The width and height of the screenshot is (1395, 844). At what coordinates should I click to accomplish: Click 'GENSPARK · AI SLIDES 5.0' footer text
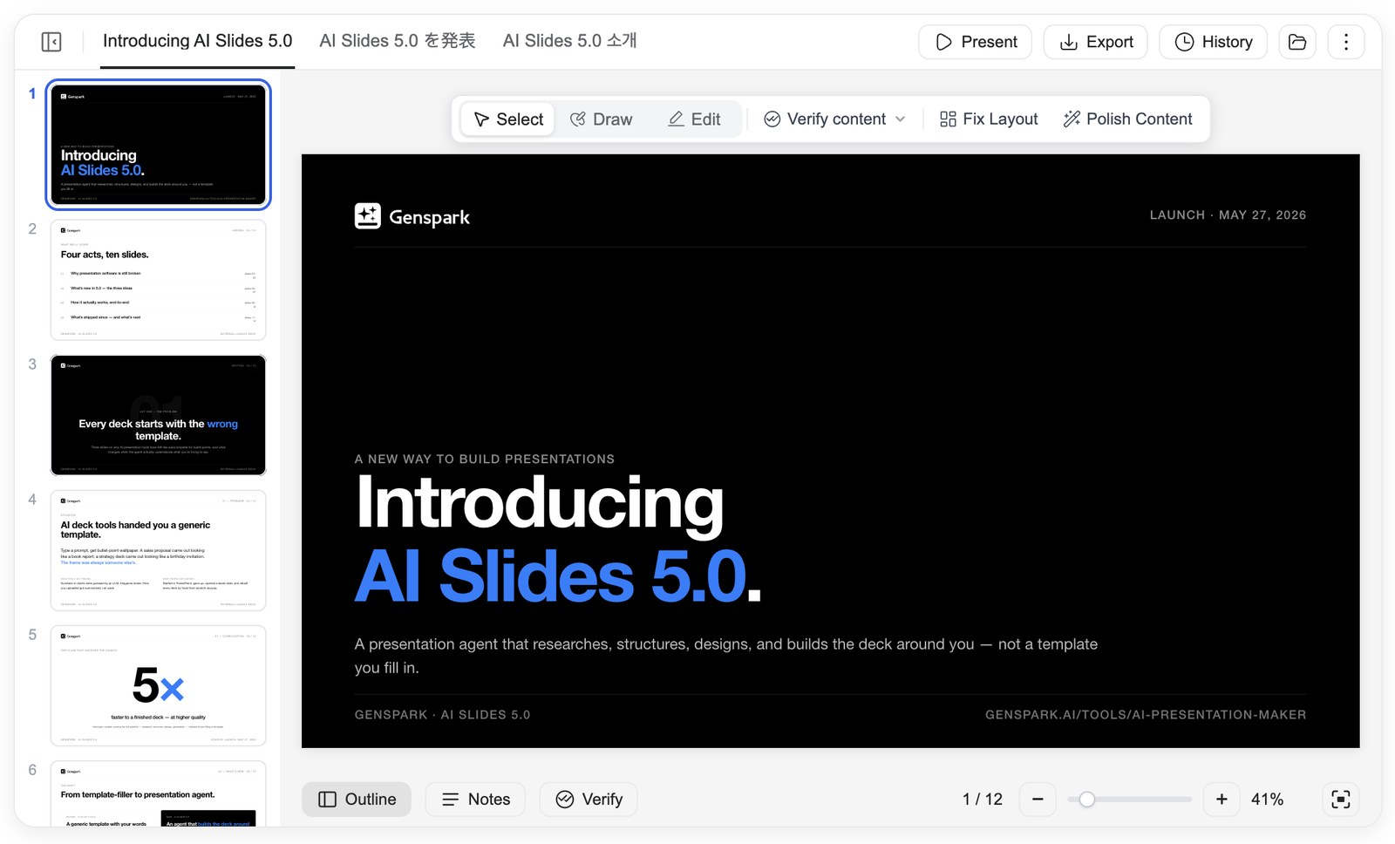(x=442, y=714)
